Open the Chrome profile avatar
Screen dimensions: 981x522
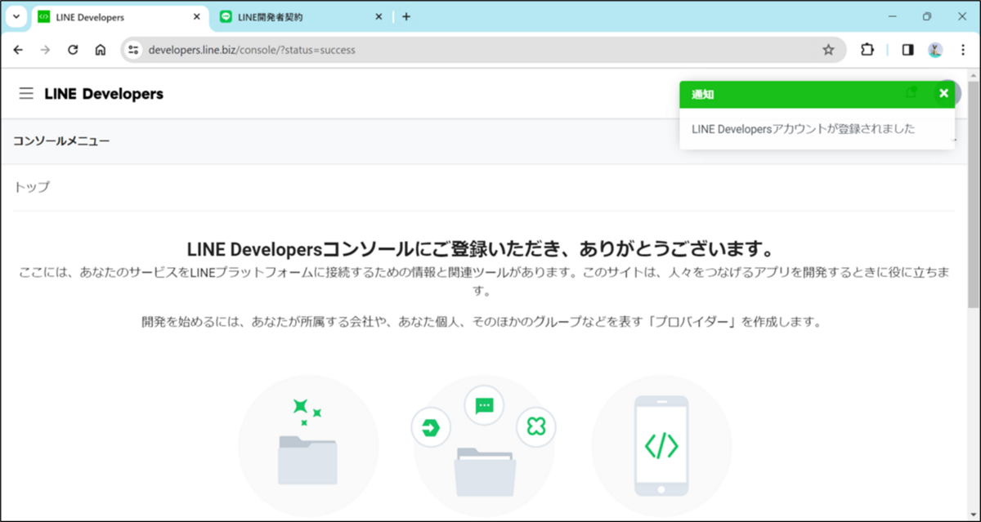(935, 50)
